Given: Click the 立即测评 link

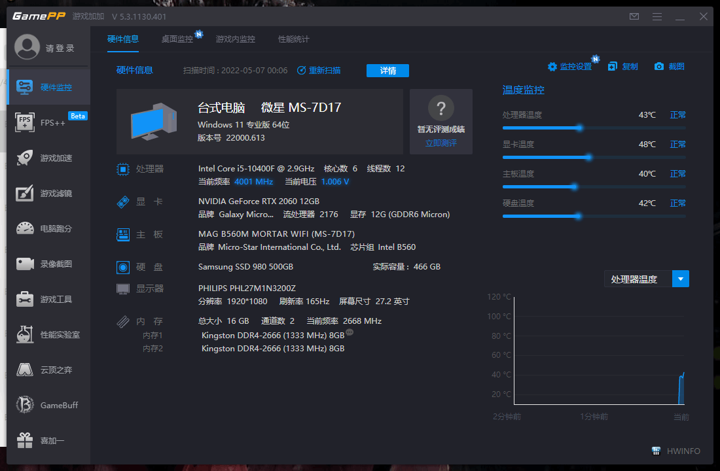Looking at the screenshot, I should click(441, 143).
